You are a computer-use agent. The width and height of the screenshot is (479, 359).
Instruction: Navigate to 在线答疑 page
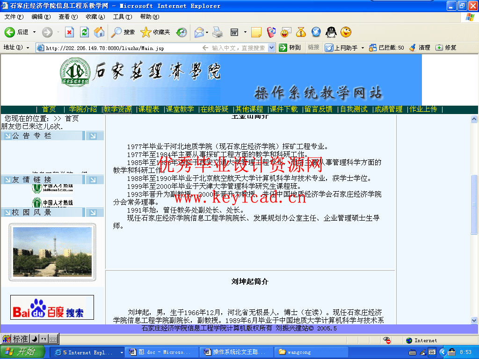[x=215, y=109]
